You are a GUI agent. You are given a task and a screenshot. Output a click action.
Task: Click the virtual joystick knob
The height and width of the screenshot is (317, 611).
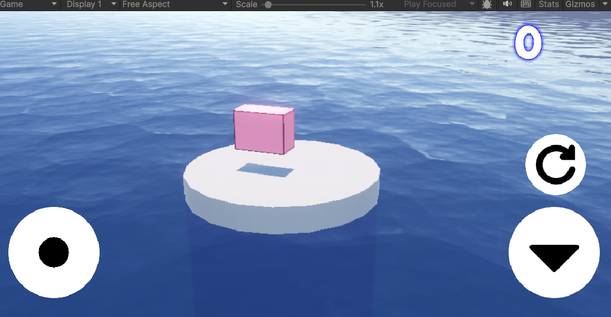[x=54, y=252]
